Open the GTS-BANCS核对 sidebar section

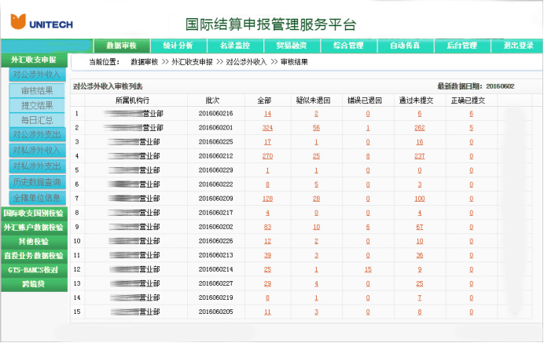coord(33,269)
